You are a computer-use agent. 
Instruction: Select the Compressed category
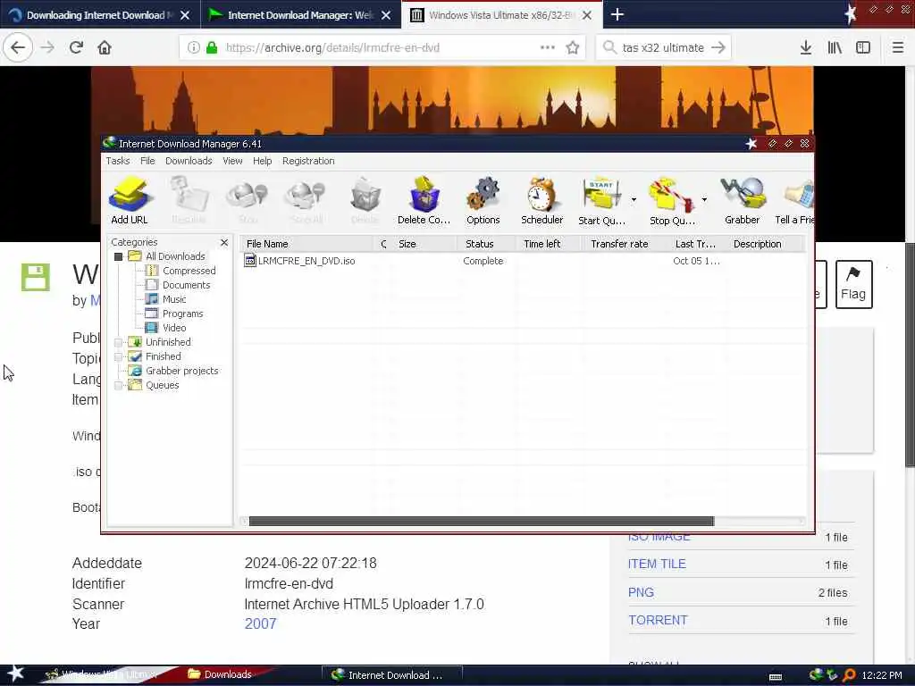click(189, 271)
